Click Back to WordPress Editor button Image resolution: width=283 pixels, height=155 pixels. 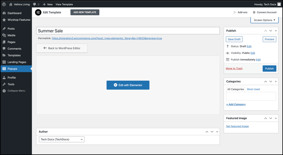(62, 48)
